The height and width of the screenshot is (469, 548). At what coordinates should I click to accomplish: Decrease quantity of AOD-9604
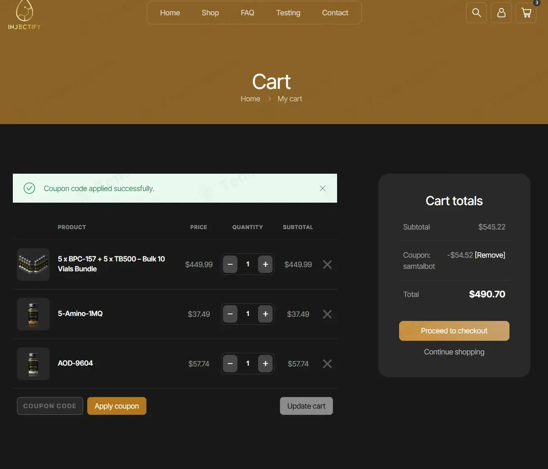coord(230,364)
